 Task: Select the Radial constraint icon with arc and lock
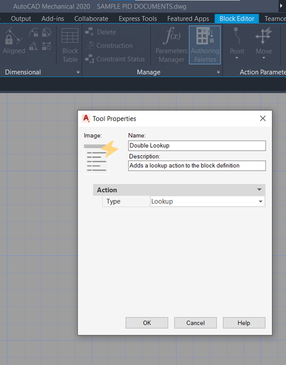[x=33, y=32]
